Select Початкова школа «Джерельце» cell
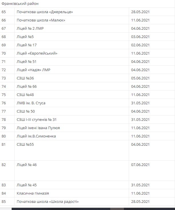175x210 pixels. [x=45, y=12]
